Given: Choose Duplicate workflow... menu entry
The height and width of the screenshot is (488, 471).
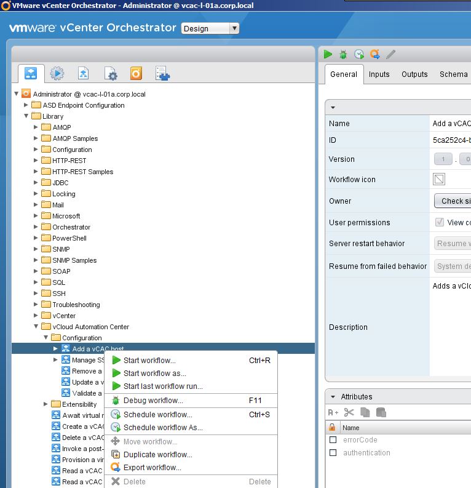Looking at the screenshot, I should 191,455.
